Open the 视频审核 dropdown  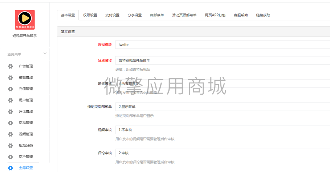pos(223,130)
